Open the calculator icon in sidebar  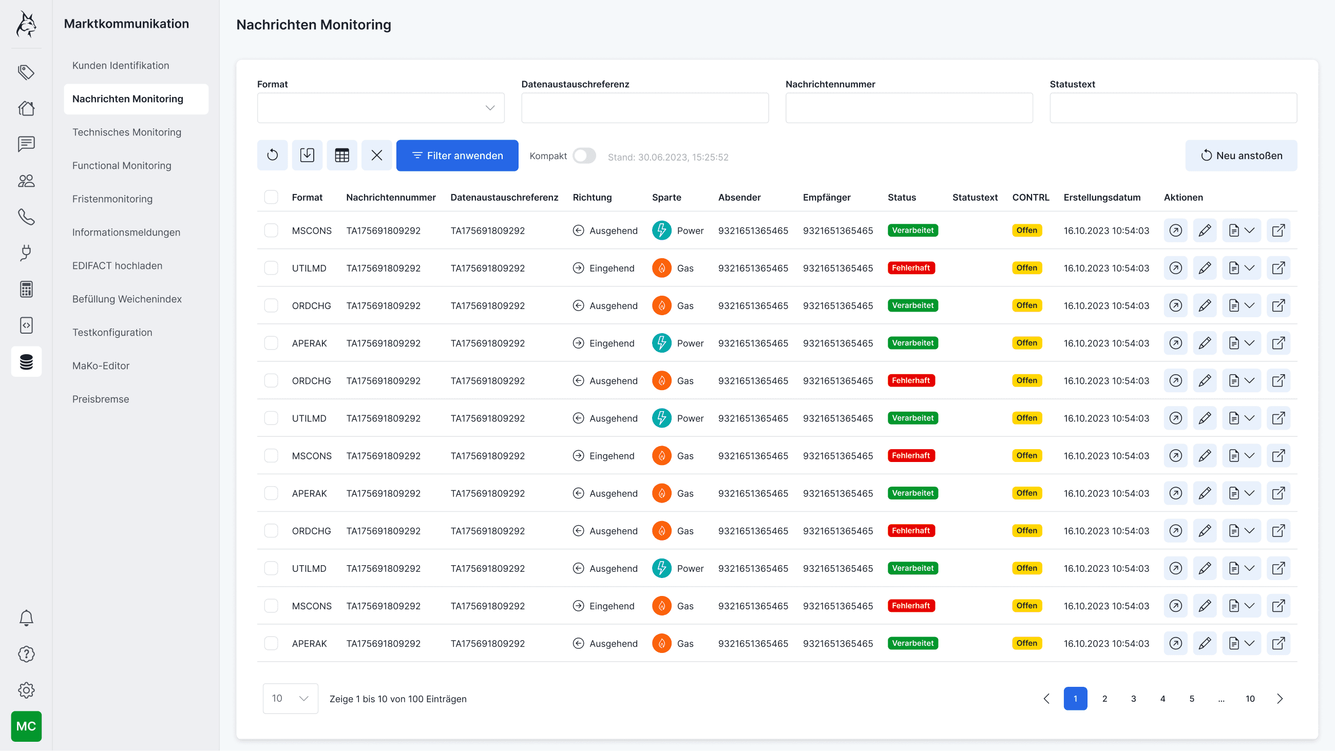(26, 288)
